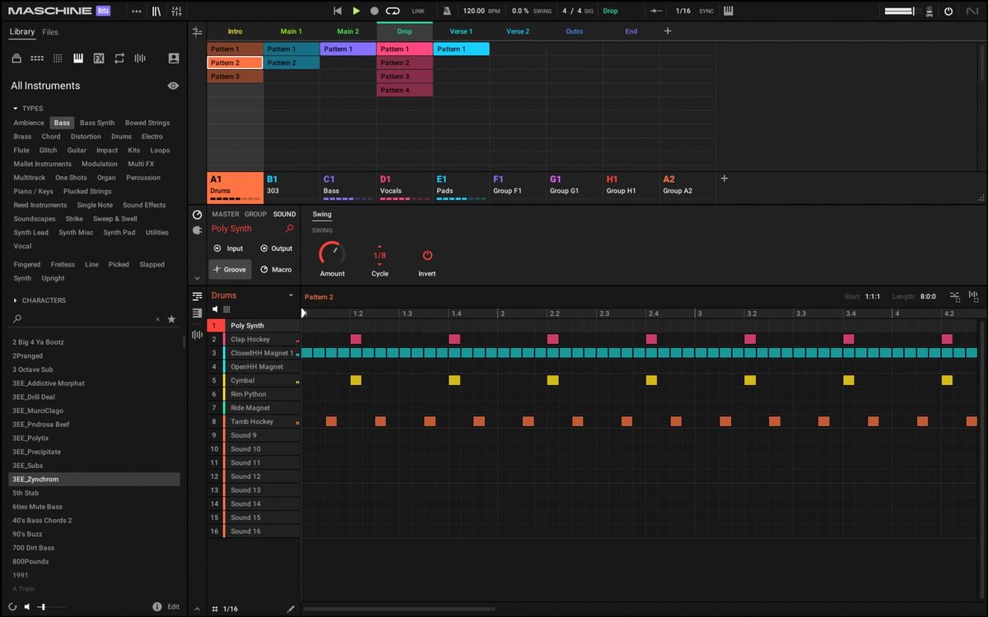The image size is (988, 617).
Task: Select the Verse 1 section tab
Action: (461, 30)
